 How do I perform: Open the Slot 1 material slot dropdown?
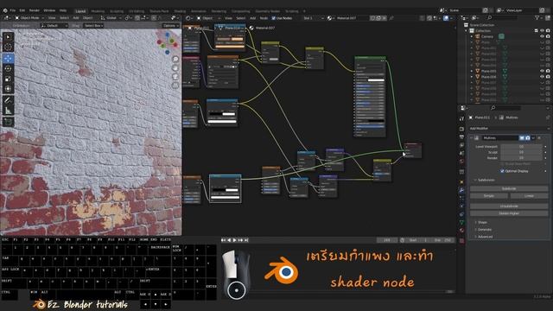click(x=313, y=18)
